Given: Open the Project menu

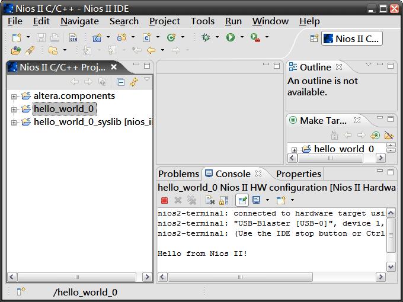Looking at the screenshot, I should 165,21.
